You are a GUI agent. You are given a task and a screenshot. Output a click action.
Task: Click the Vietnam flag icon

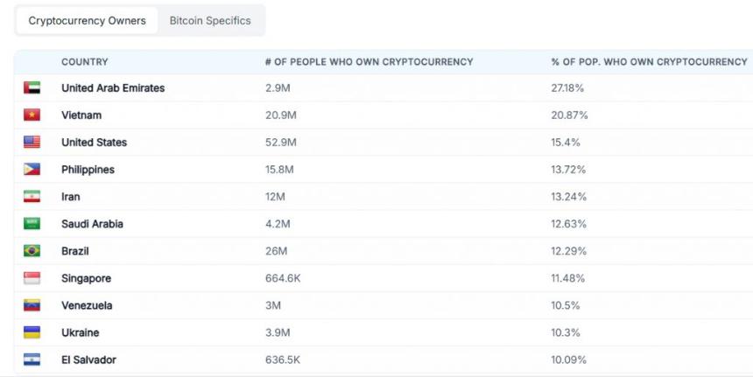pyautogui.click(x=32, y=115)
